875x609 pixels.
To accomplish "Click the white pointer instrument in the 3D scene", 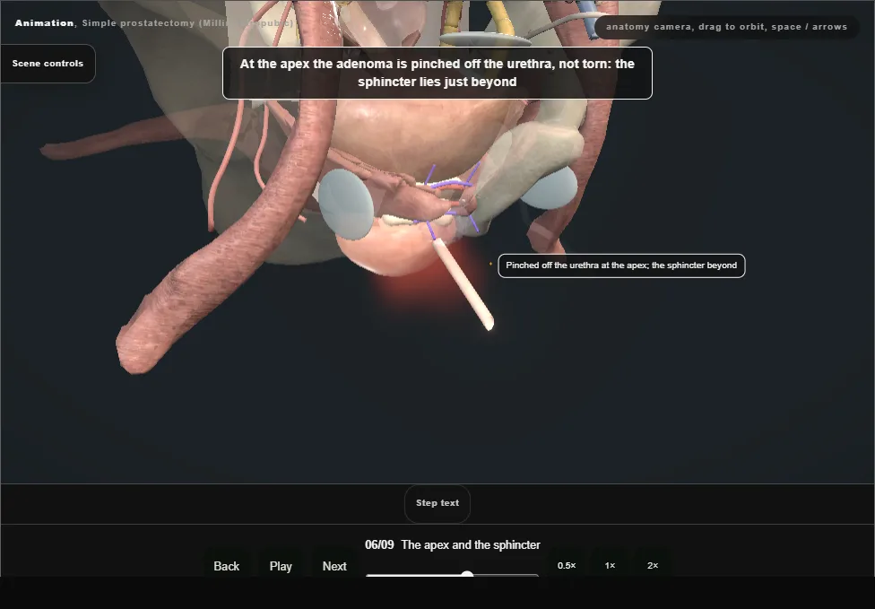I will point(464,284).
